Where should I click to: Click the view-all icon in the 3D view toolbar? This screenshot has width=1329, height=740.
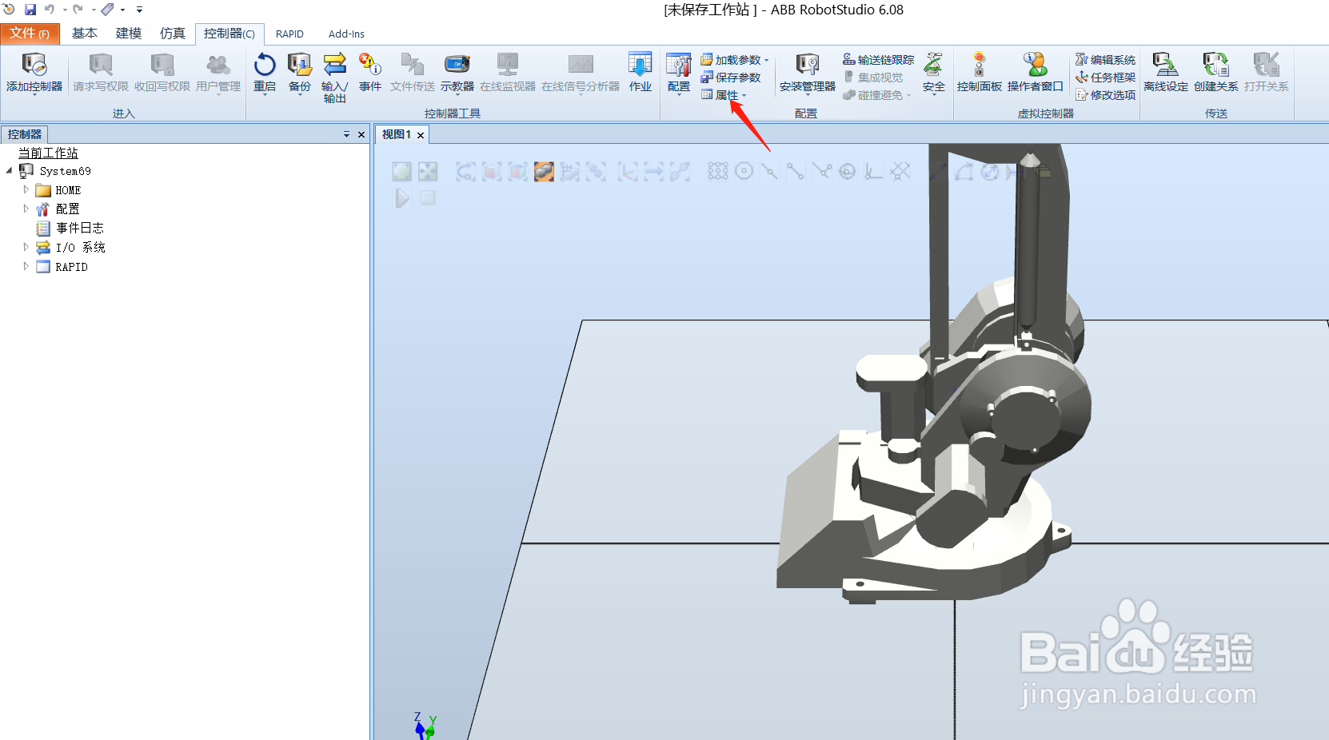402,171
